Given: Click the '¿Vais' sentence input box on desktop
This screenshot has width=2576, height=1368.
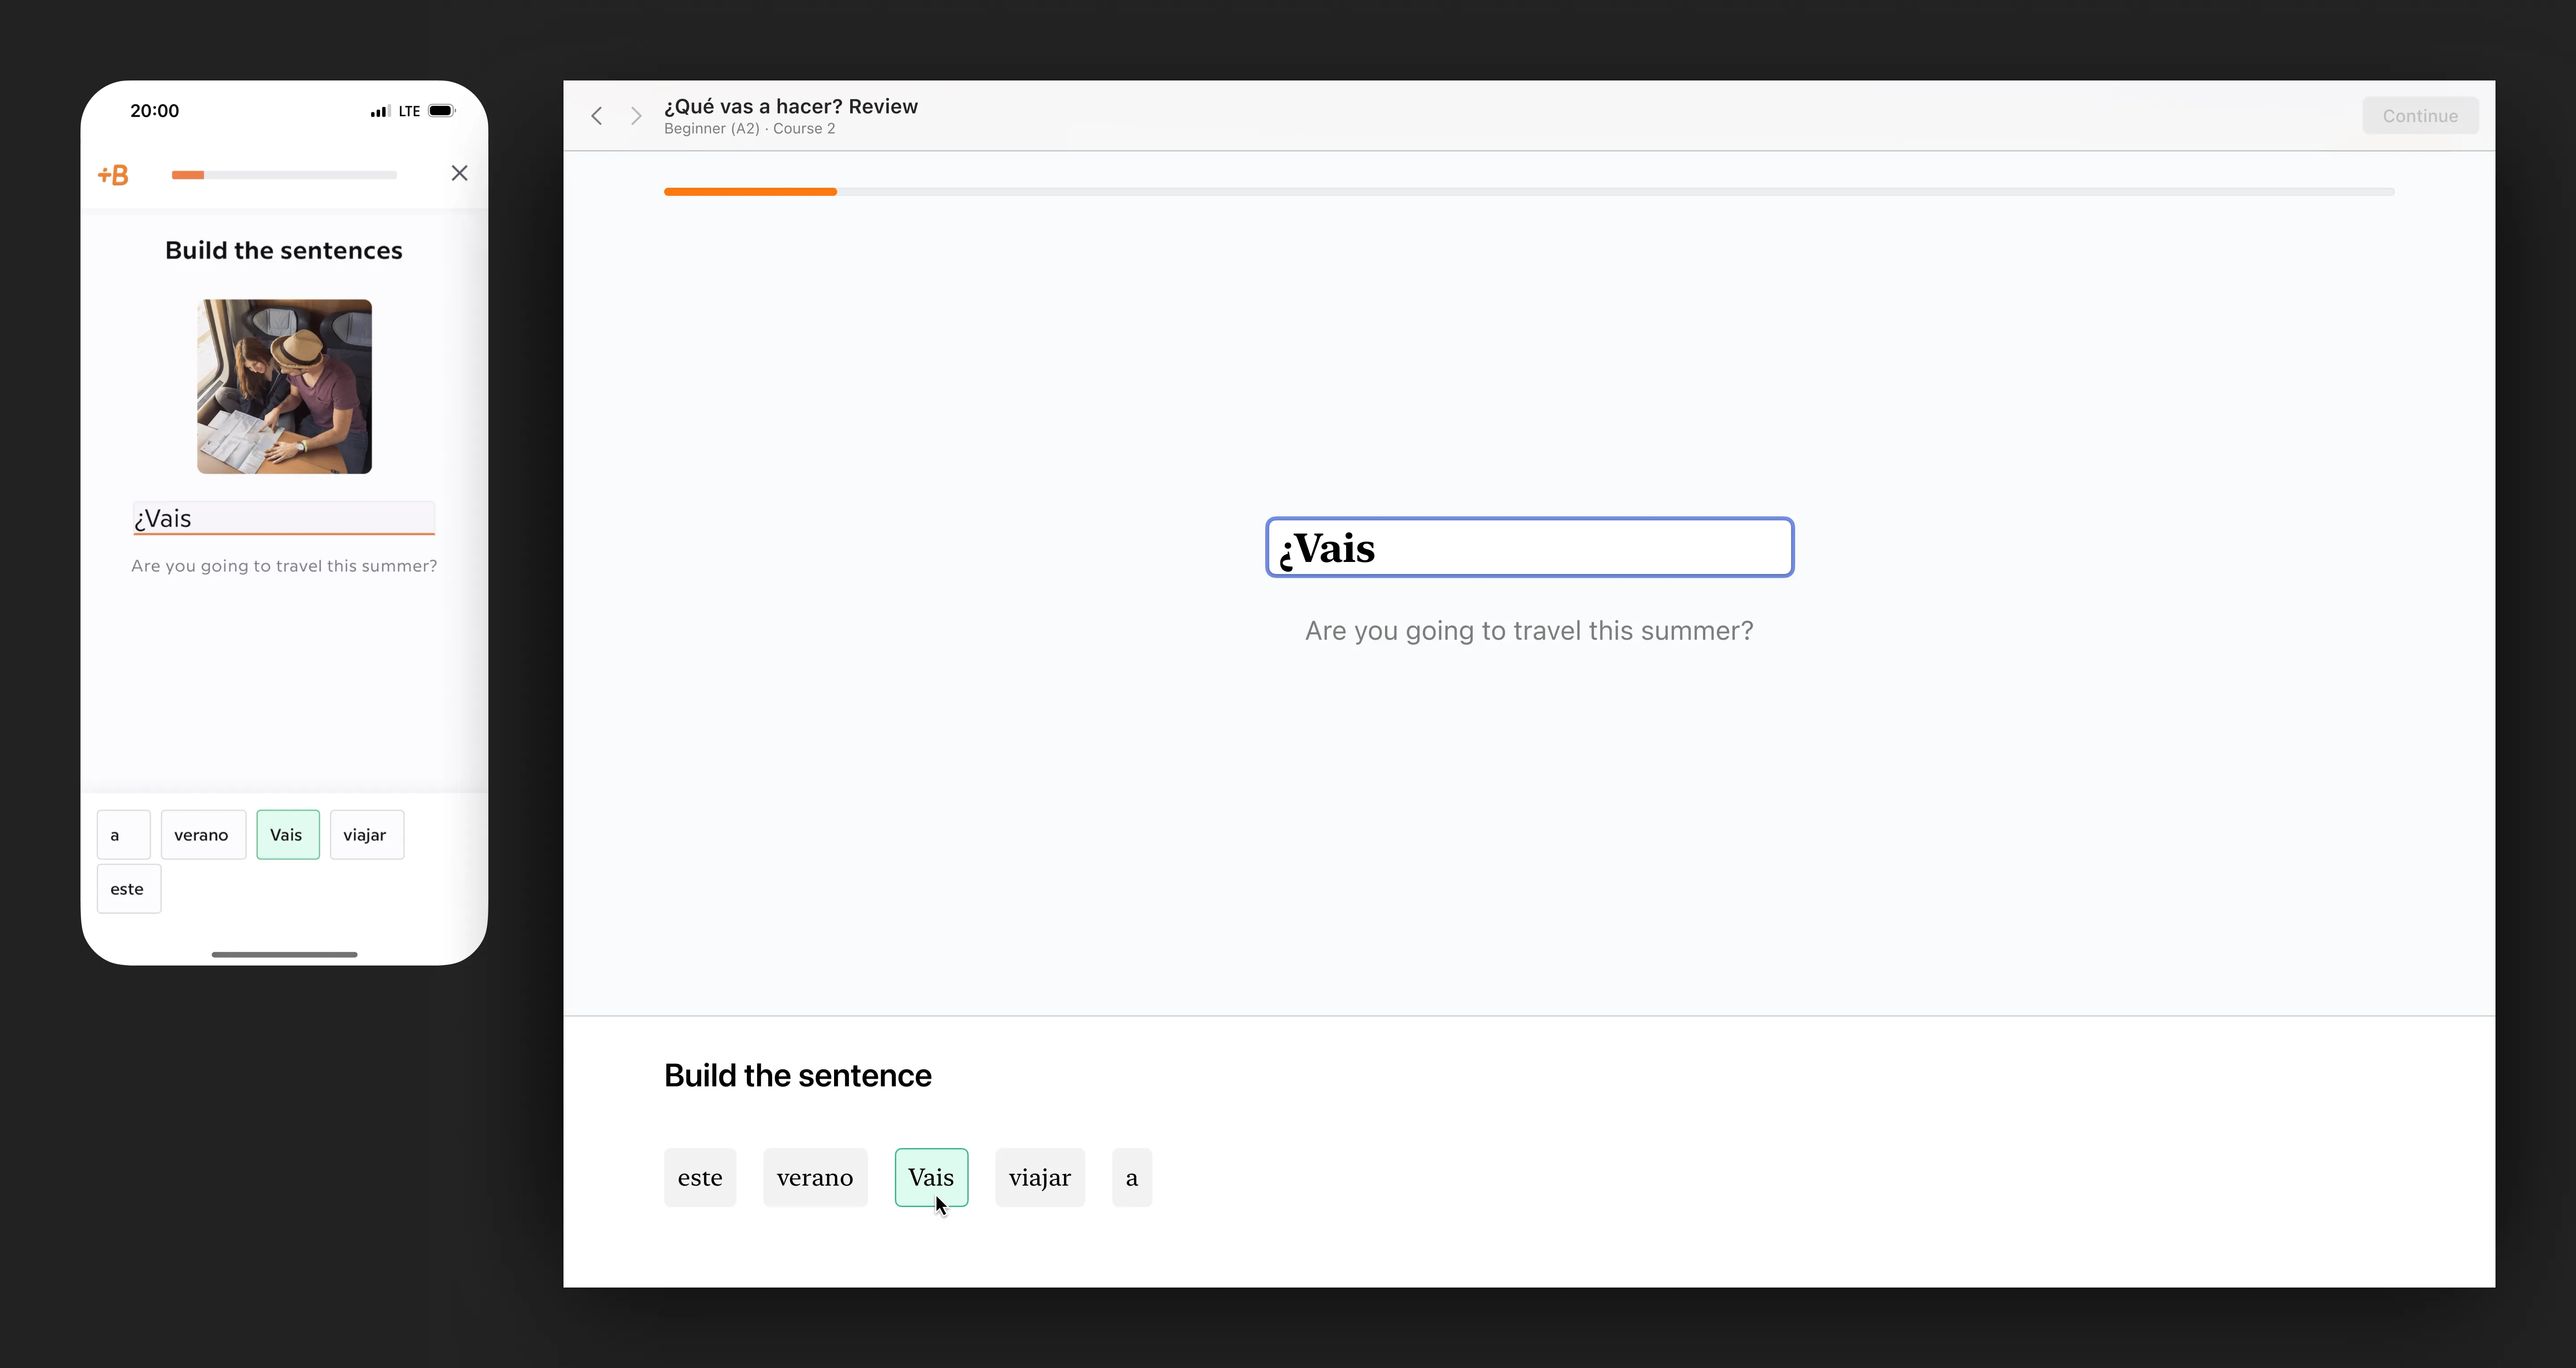Looking at the screenshot, I should pyautogui.click(x=1529, y=547).
